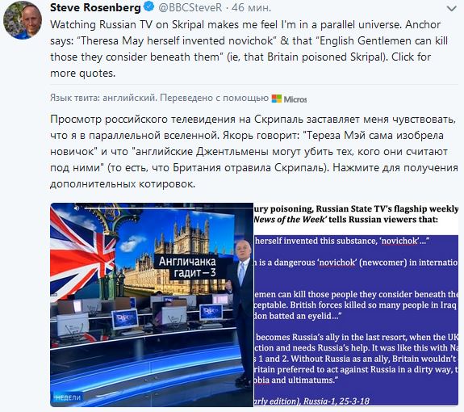Viewport: 464px width, 412px height.
Task: Click the anchor standing in the studio
Action: pyautogui.click(x=242, y=311)
